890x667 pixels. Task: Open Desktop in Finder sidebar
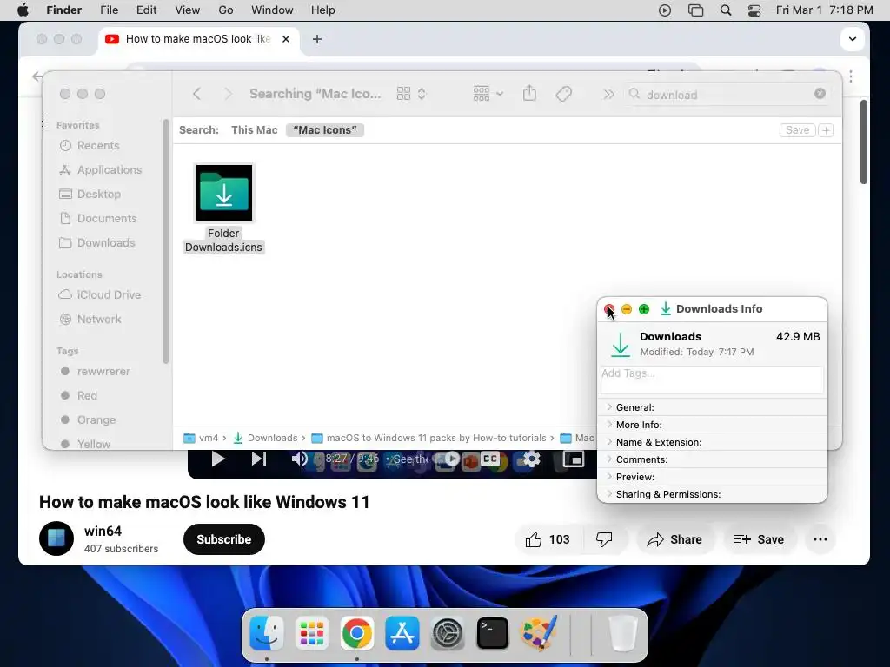point(98,194)
